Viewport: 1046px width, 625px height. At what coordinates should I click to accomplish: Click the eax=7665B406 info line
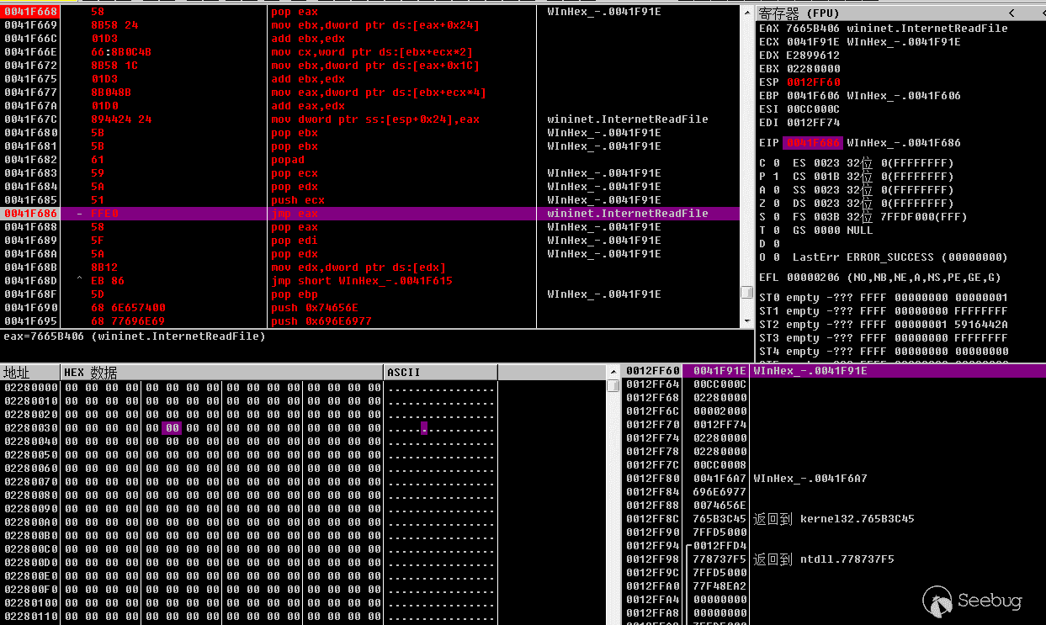coord(135,336)
